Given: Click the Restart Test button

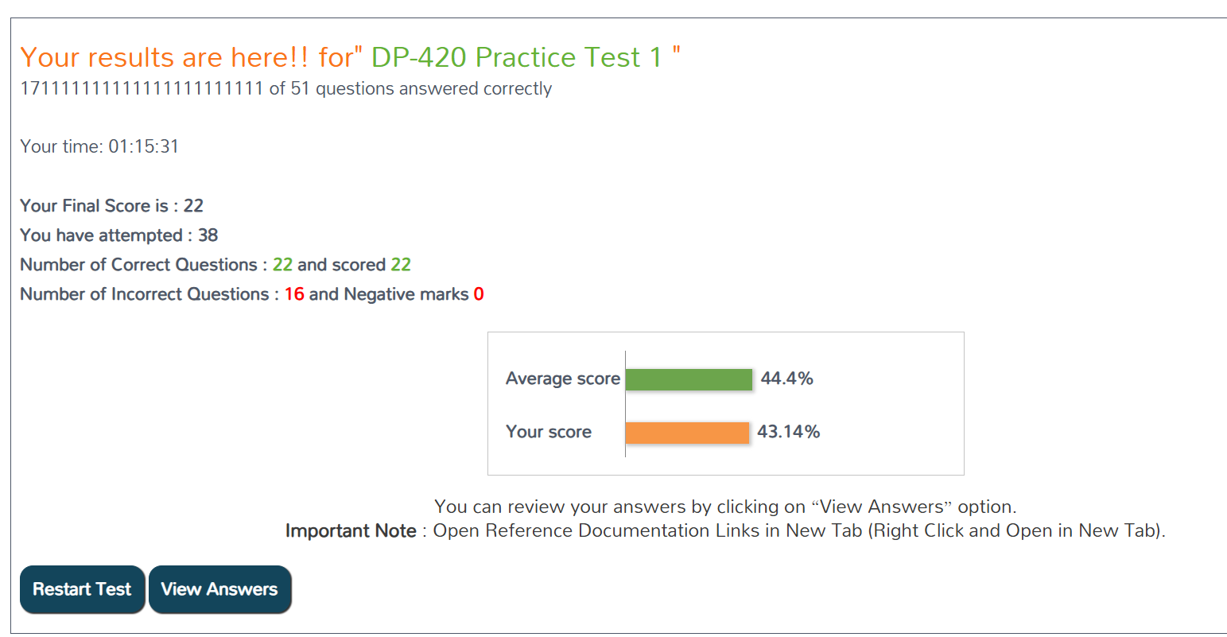Looking at the screenshot, I should (x=82, y=589).
